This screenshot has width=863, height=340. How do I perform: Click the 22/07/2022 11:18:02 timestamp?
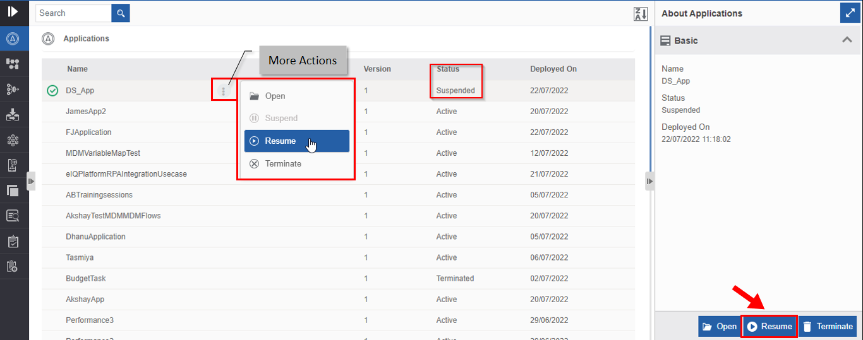click(x=696, y=139)
